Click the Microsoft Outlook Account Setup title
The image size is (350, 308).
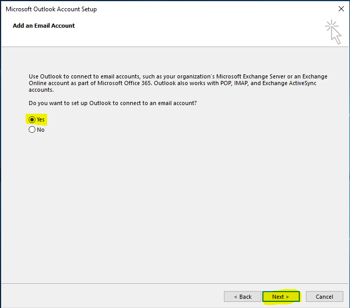click(x=51, y=9)
